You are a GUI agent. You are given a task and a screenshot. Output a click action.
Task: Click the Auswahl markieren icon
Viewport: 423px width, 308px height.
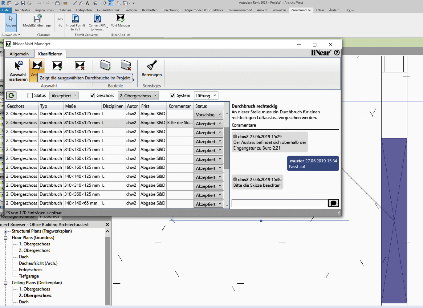[18, 66]
